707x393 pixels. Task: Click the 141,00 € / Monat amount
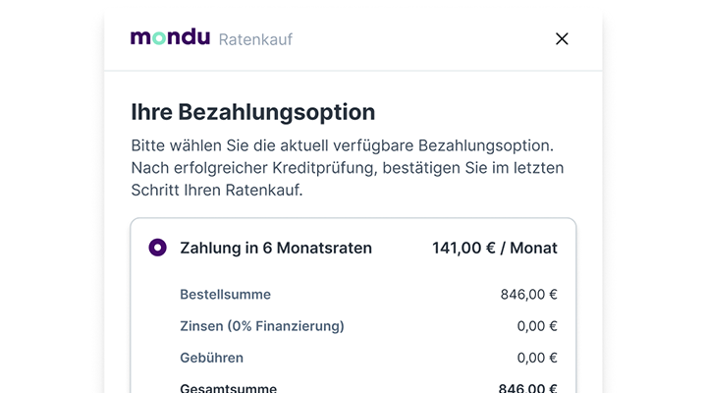point(495,248)
